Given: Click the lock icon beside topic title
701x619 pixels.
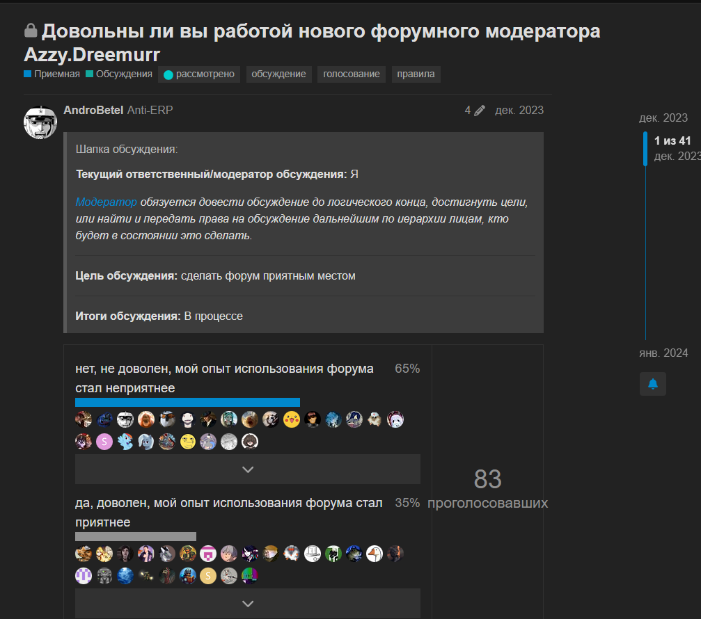Looking at the screenshot, I should point(31,31).
